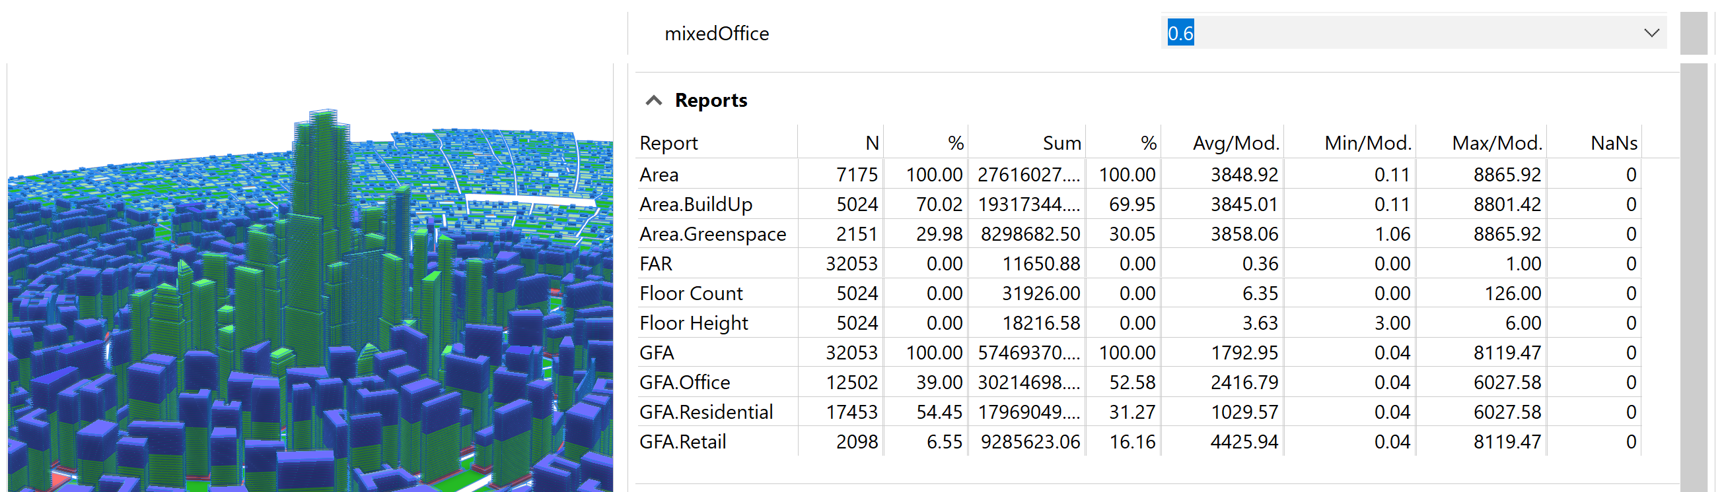Click the GFA average value 1792.95
This screenshot has height=492, width=1722.
click(1244, 353)
